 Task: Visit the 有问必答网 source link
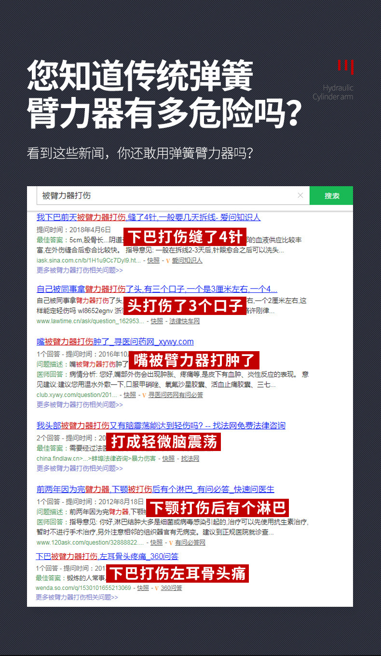pos(190,542)
